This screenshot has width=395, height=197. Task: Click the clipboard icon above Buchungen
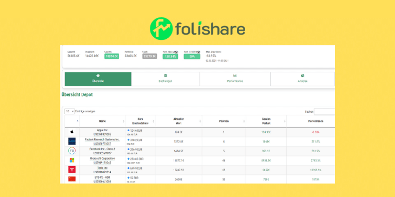166,76
